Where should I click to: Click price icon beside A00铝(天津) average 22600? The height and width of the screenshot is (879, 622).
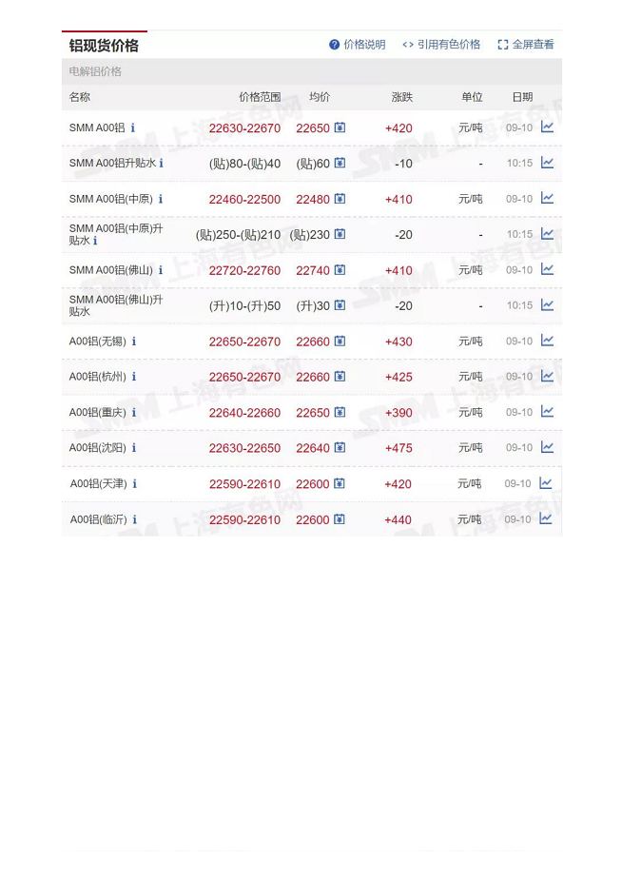click(339, 484)
